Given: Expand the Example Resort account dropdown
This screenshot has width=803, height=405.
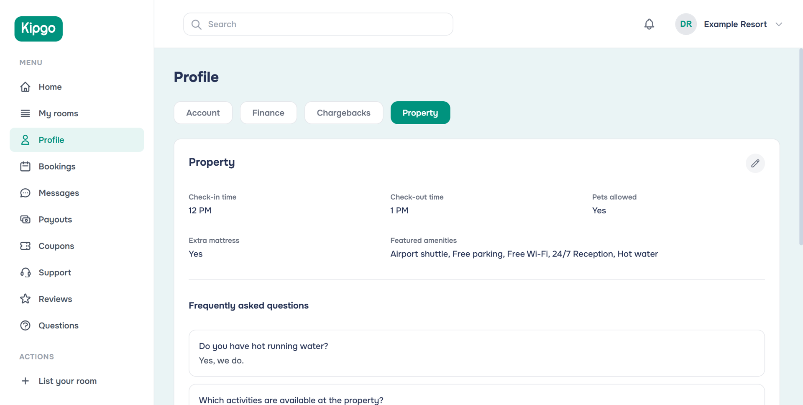Looking at the screenshot, I should pos(779,24).
